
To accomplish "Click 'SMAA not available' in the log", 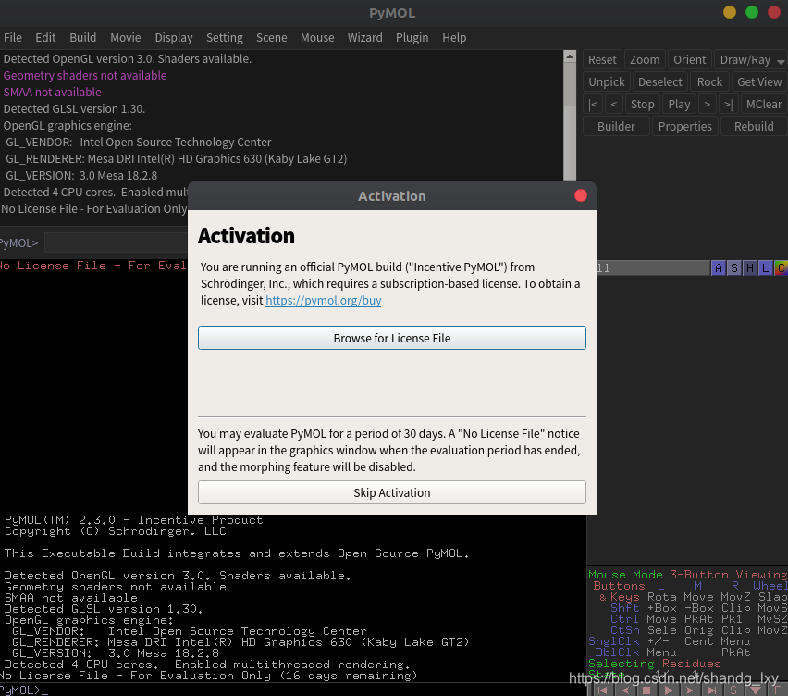I will point(53,92).
